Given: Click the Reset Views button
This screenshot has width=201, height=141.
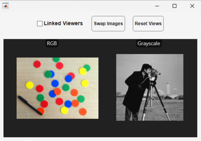Looking at the screenshot, I should click(x=148, y=24).
